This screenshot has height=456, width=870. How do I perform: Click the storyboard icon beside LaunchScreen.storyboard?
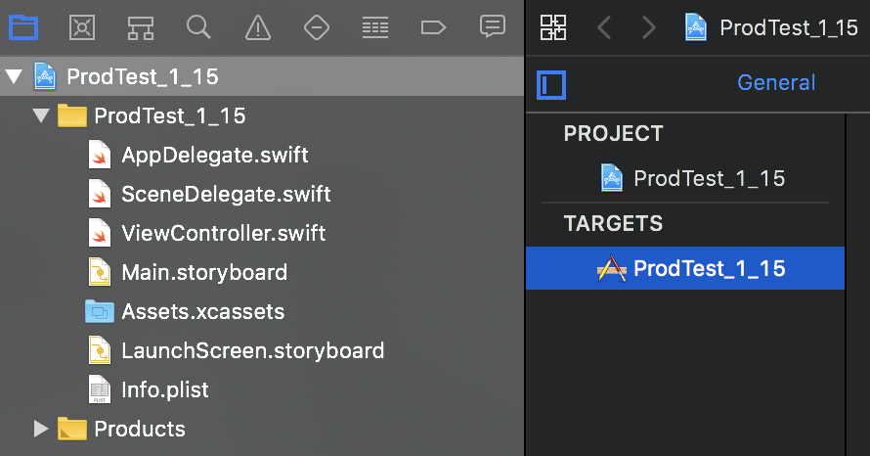pos(100,350)
